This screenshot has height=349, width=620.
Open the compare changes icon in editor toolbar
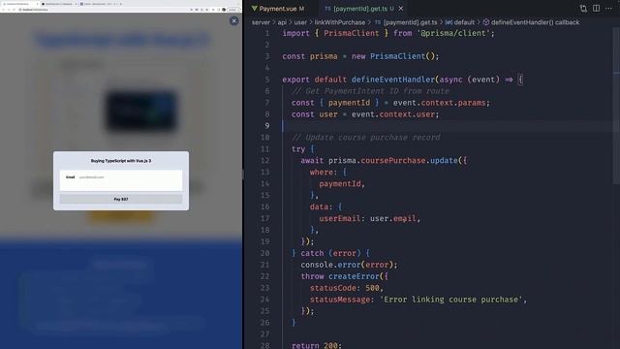[x=583, y=9]
